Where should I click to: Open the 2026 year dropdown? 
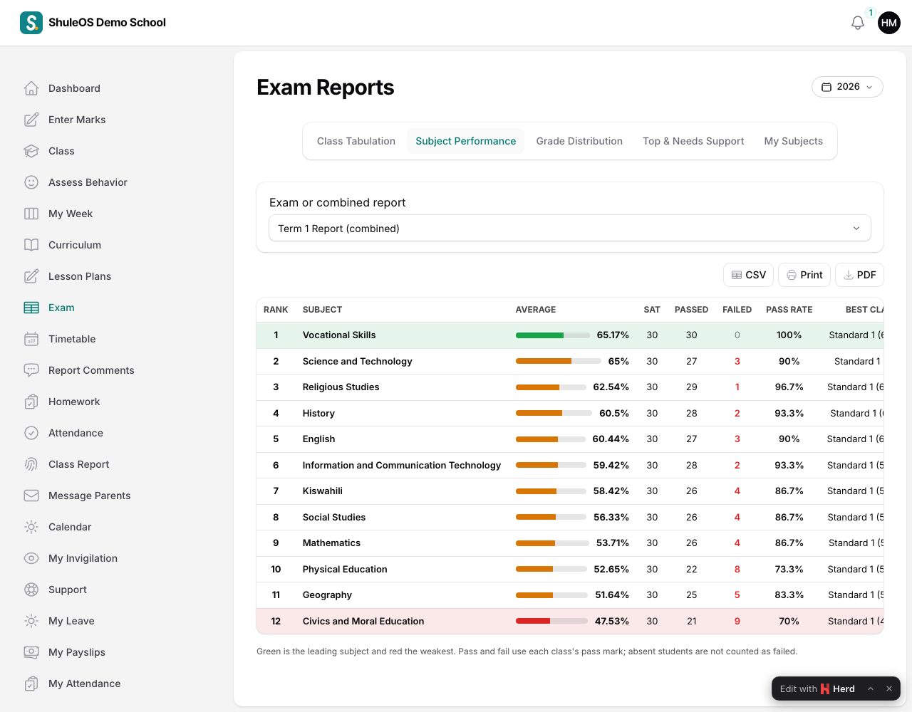pyautogui.click(x=847, y=87)
